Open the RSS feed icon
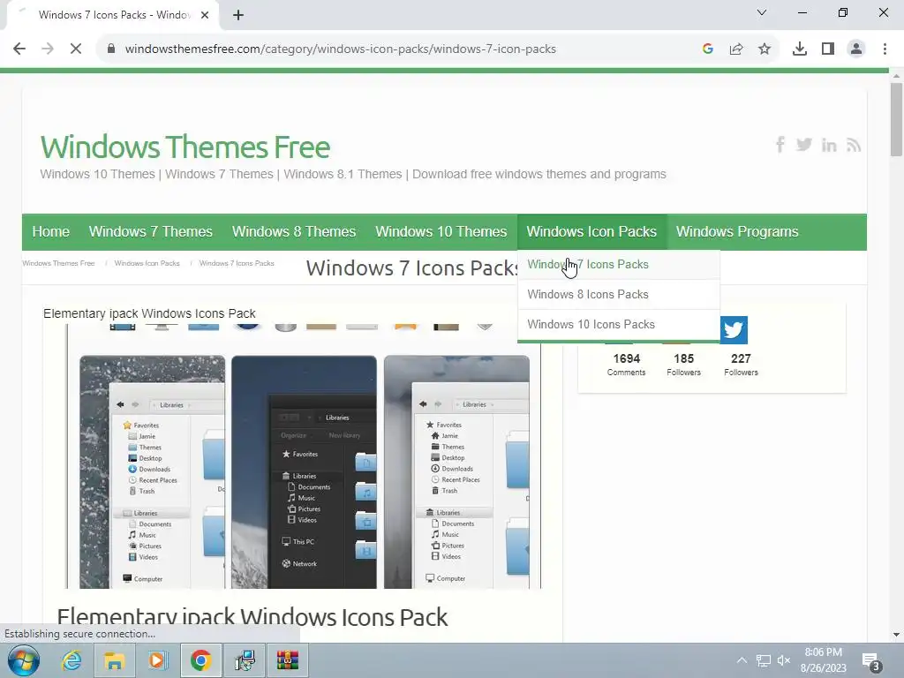Viewport: 904px width, 678px height. point(854,145)
